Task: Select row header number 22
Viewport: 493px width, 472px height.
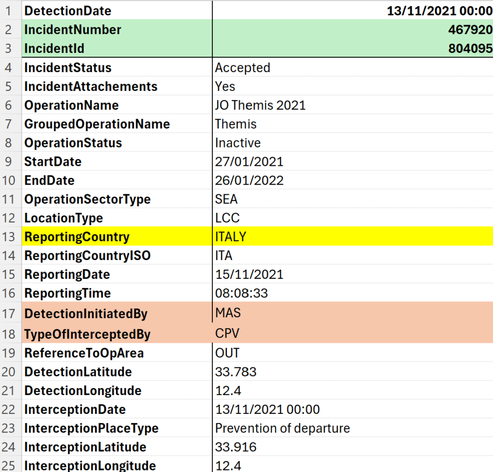Action: [x=10, y=410]
